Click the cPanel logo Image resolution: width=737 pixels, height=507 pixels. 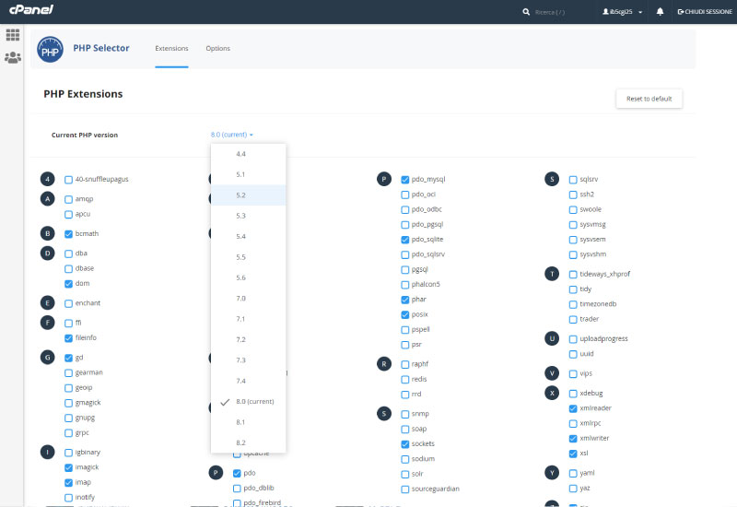pos(31,11)
